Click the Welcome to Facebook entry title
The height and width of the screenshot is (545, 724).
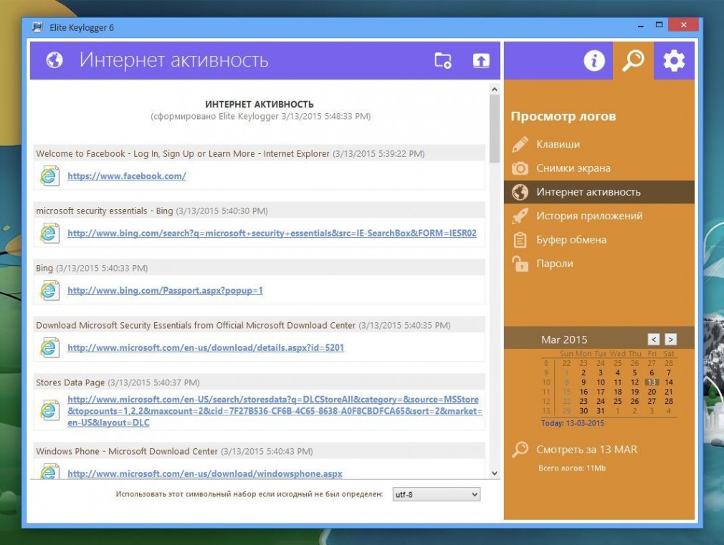click(183, 154)
